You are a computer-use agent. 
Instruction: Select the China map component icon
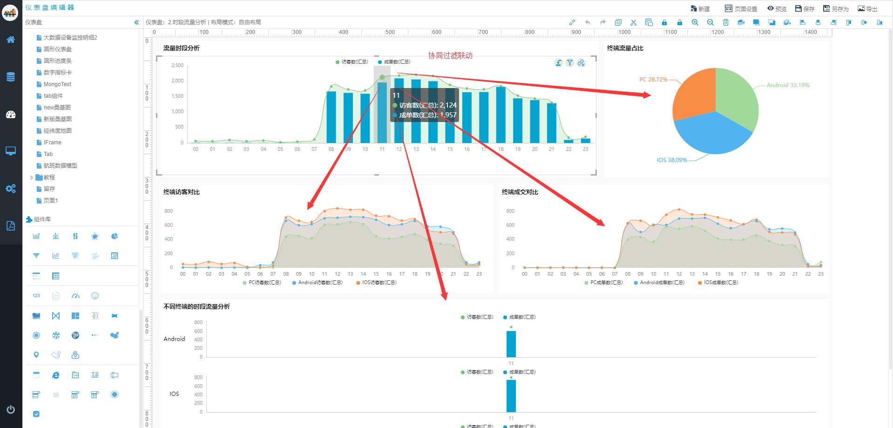coord(115,335)
